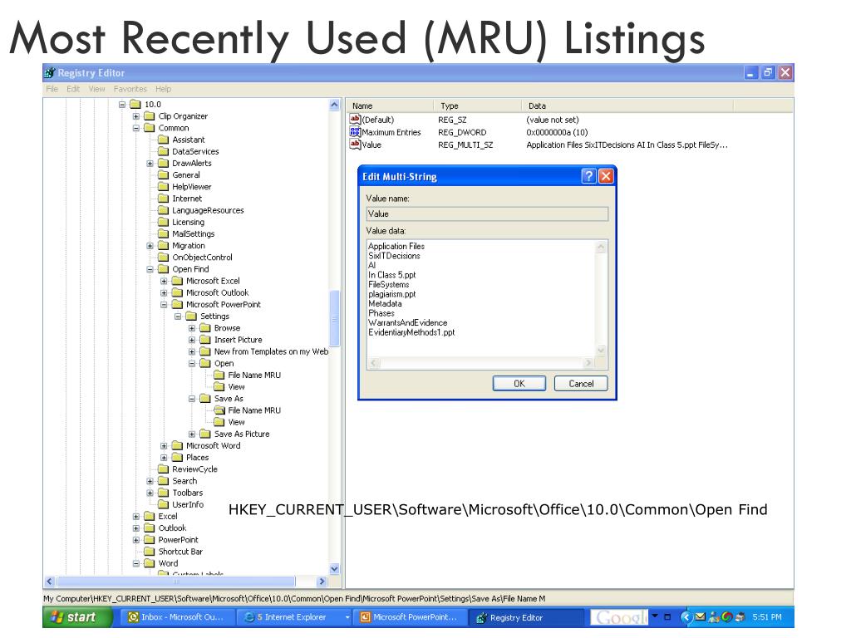Click the Shortcut Bar folder icon

point(150,552)
